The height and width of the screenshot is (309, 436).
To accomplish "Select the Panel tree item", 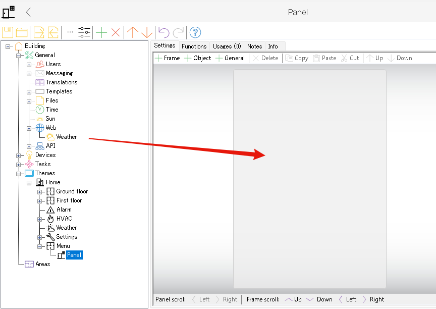I will (74, 255).
